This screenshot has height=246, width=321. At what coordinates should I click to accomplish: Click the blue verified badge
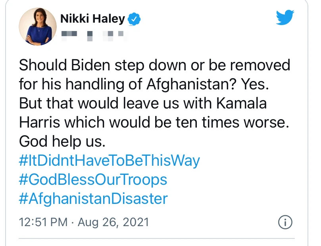click(x=136, y=18)
